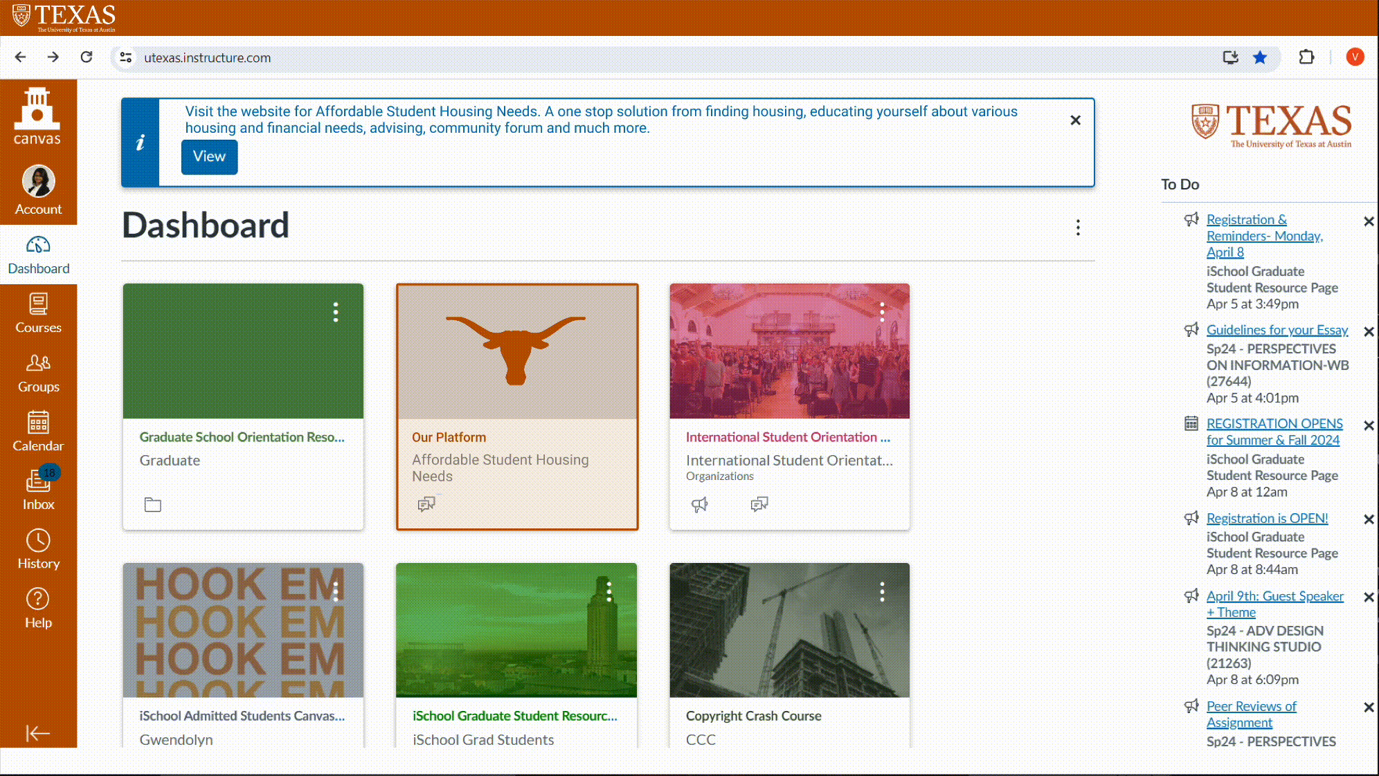This screenshot has height=776, width=1379.
Task: Dismiss the Affordable Student Housing announcement
Action: click(1075, 120)
